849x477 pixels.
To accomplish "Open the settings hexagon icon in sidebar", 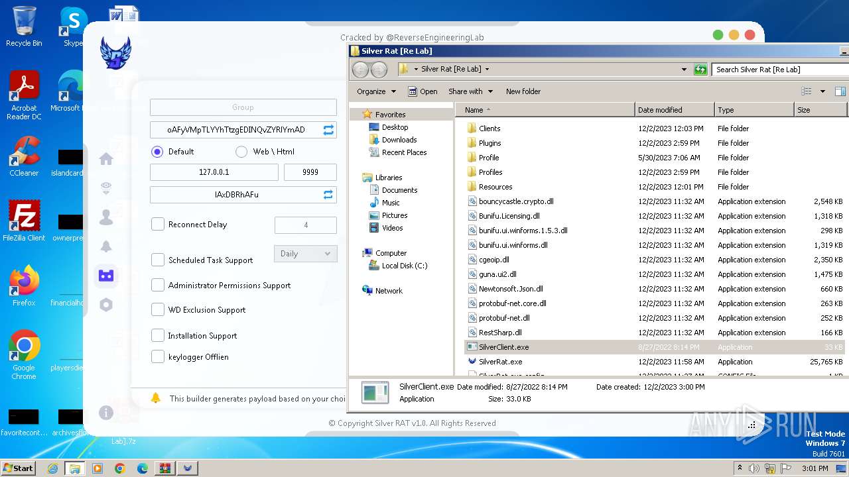I will pyautogui.click(x=106, y=305).
